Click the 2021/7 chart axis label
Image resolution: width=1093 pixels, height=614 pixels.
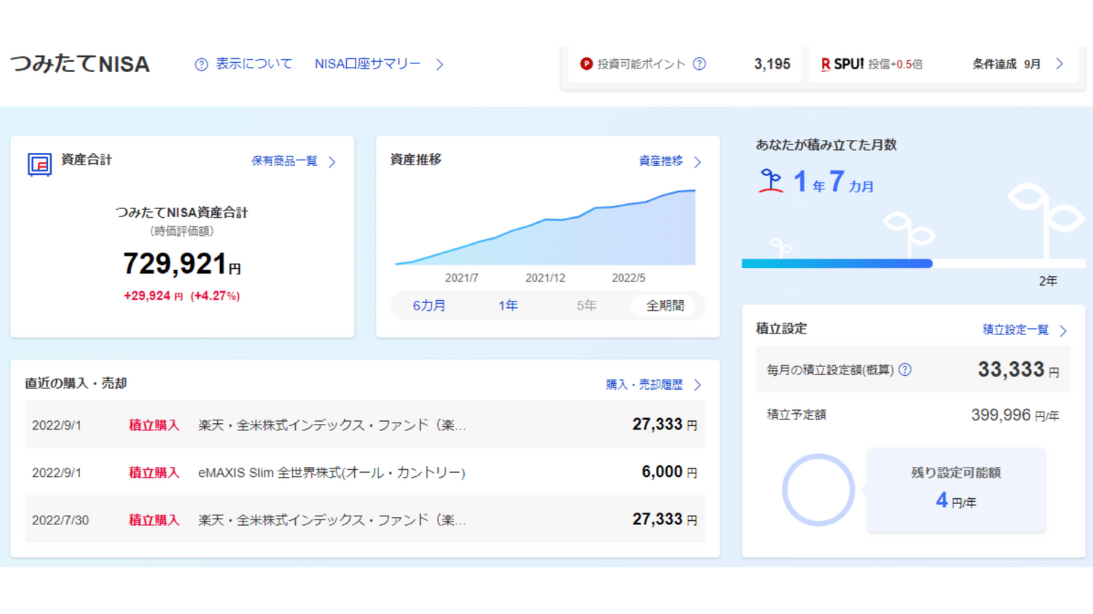[461, 278]
